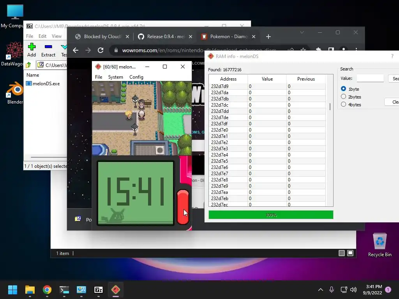Image resolution: width=399 pixels, height=299 pixels.
Task: Show hidden tray icons with chevron
Action: 321,290
